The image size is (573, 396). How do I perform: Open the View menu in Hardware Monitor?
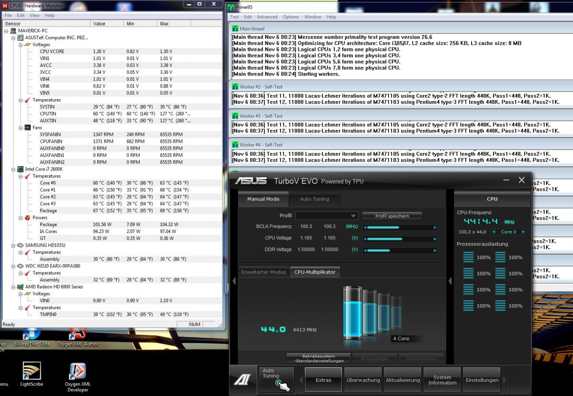coord(35,15)
